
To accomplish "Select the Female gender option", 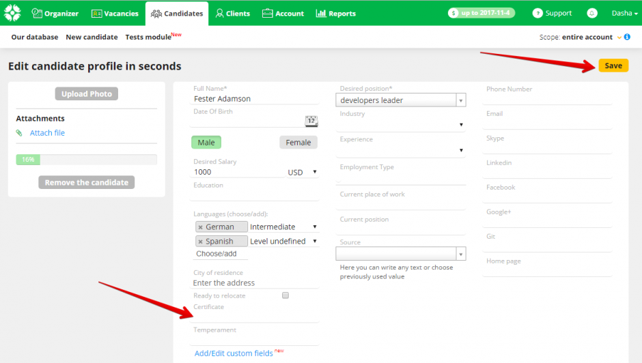I will pyautogui.click(x=298, y=143).
